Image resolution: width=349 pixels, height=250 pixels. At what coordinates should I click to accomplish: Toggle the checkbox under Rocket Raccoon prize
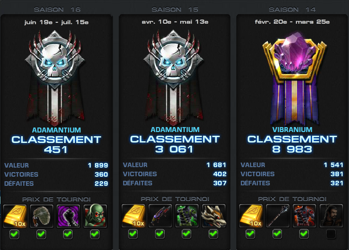tap(213, 234)
